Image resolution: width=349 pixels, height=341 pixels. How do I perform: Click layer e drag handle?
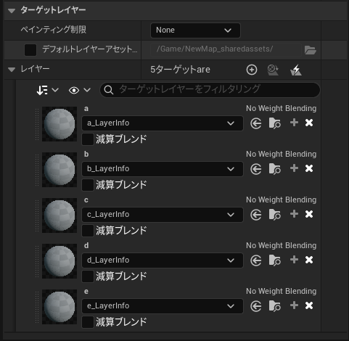pyautogui.click(x=37, y=307)
